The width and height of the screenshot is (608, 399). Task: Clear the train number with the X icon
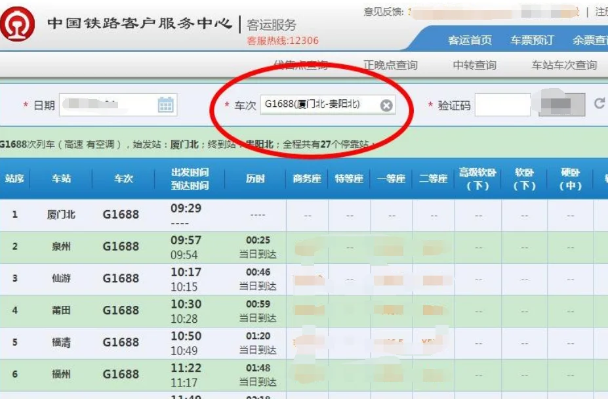point(386,104)
